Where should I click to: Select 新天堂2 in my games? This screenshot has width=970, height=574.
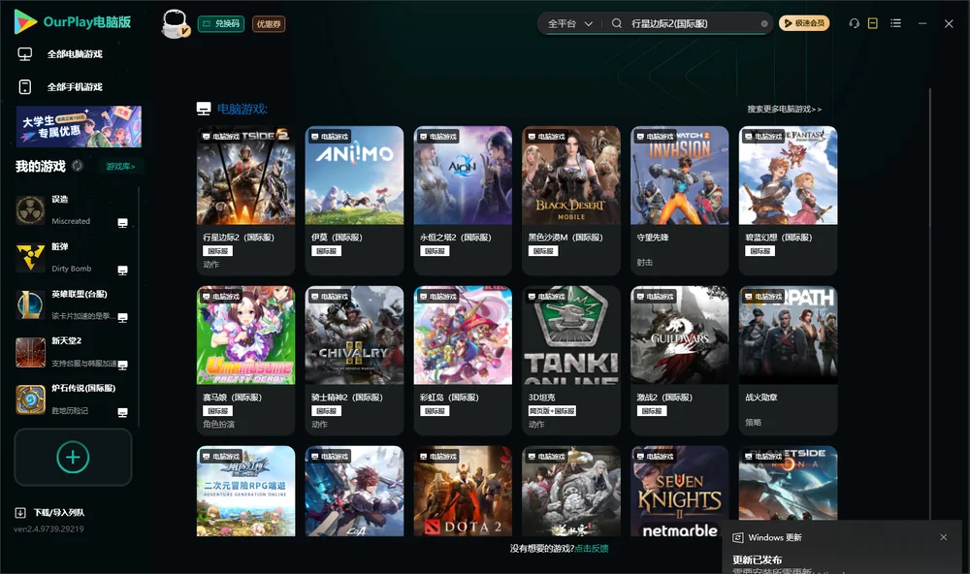[71, 352]
